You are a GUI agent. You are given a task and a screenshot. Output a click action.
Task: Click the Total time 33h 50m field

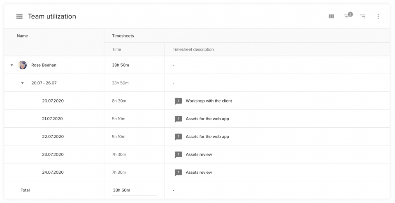click(x=135, y=190)
